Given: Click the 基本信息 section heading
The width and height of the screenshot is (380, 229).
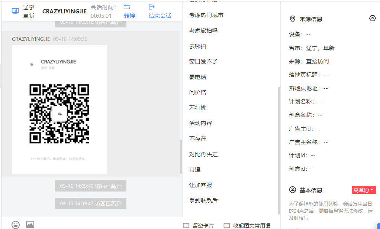Looking at the screenshot, I should click(x=311, y=190).
